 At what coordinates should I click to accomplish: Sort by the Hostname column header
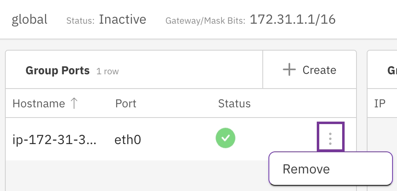pyautogui.click(x=39, y=103)
